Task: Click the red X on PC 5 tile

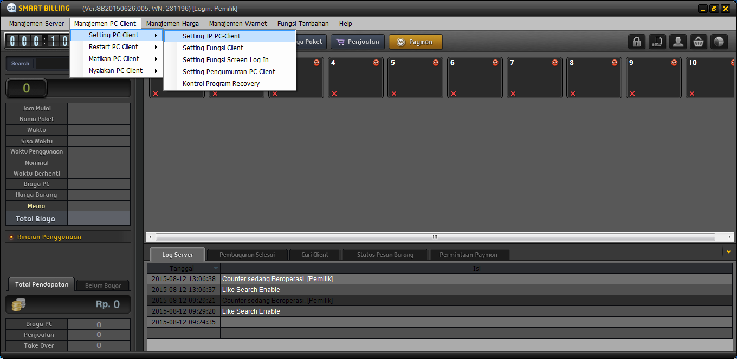Action: coord(394,94)
